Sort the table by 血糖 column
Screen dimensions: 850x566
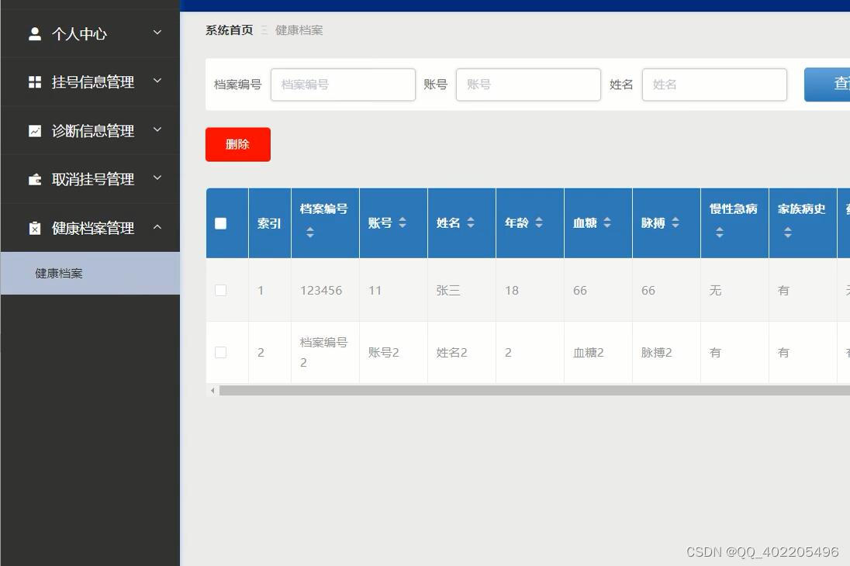tap(606, 223)
